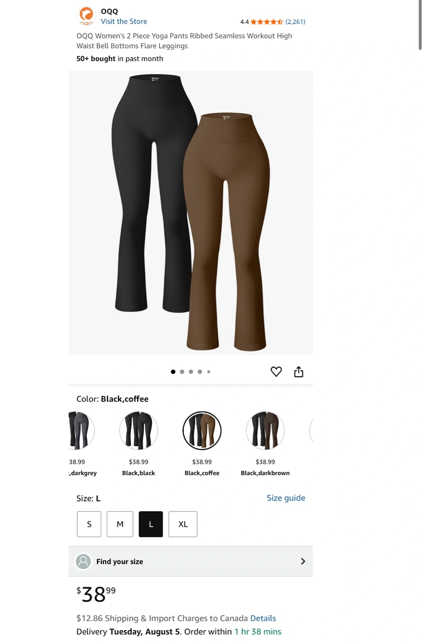This screenshot has height=642, width=425.
Task: Jump to the fourth image carousel dot
Action: 200,371
